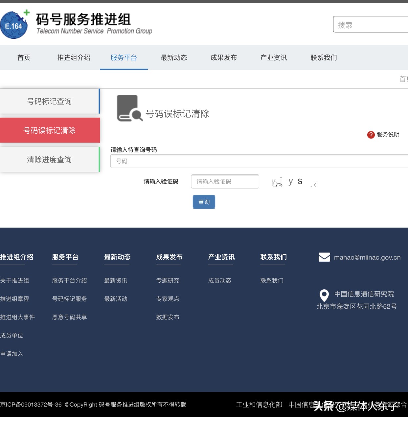The width and height of the screenshot is (408, 421).
Task: Open the 产业资讯 menu item
Action: 273,57
